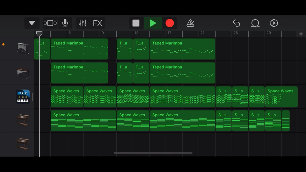Start playback with the green Play button
The width and height of the screenshot is (306, 172).
(153, 23)
